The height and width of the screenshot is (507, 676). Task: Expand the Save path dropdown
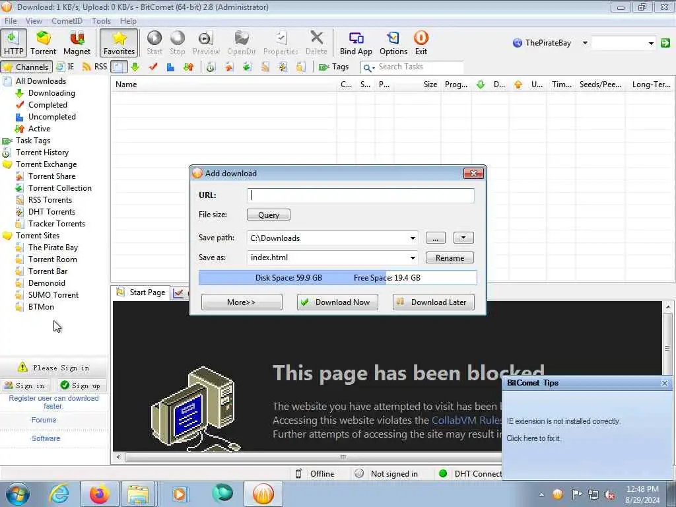pyautogui.click(x=413, y=238)
